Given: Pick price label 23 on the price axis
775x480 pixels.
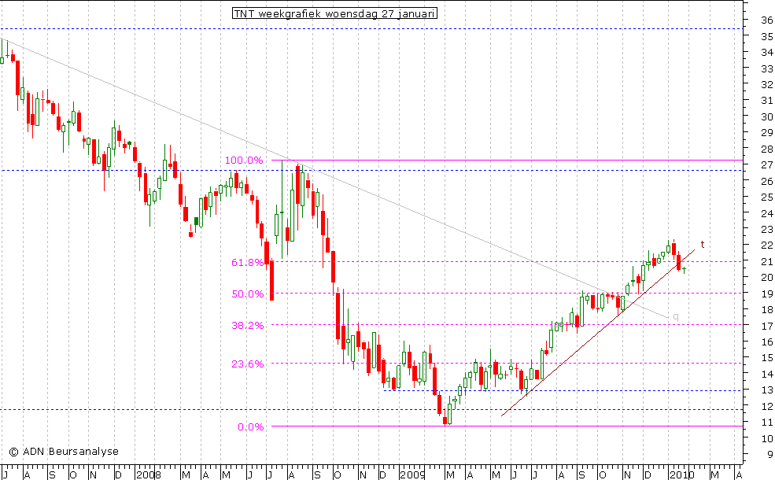Looking at the screenshot, I should coord(767,230).
